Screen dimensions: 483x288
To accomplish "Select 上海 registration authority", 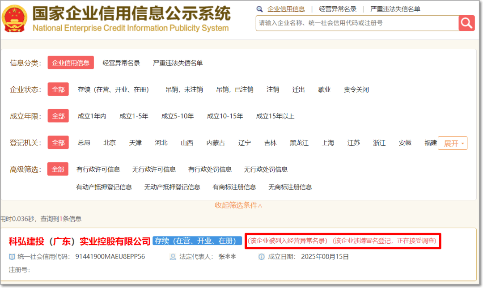I will pyautogui.click(x=328, y=143).
